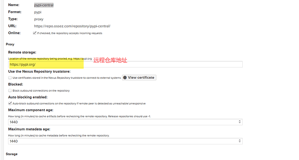Click the 'Auto blocking enabled:' label
This screenshot has height=160, width=299.
28,97
